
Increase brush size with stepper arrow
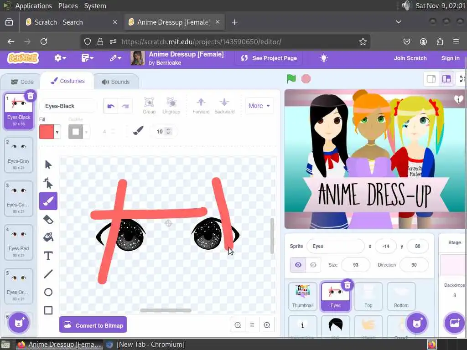168,129
